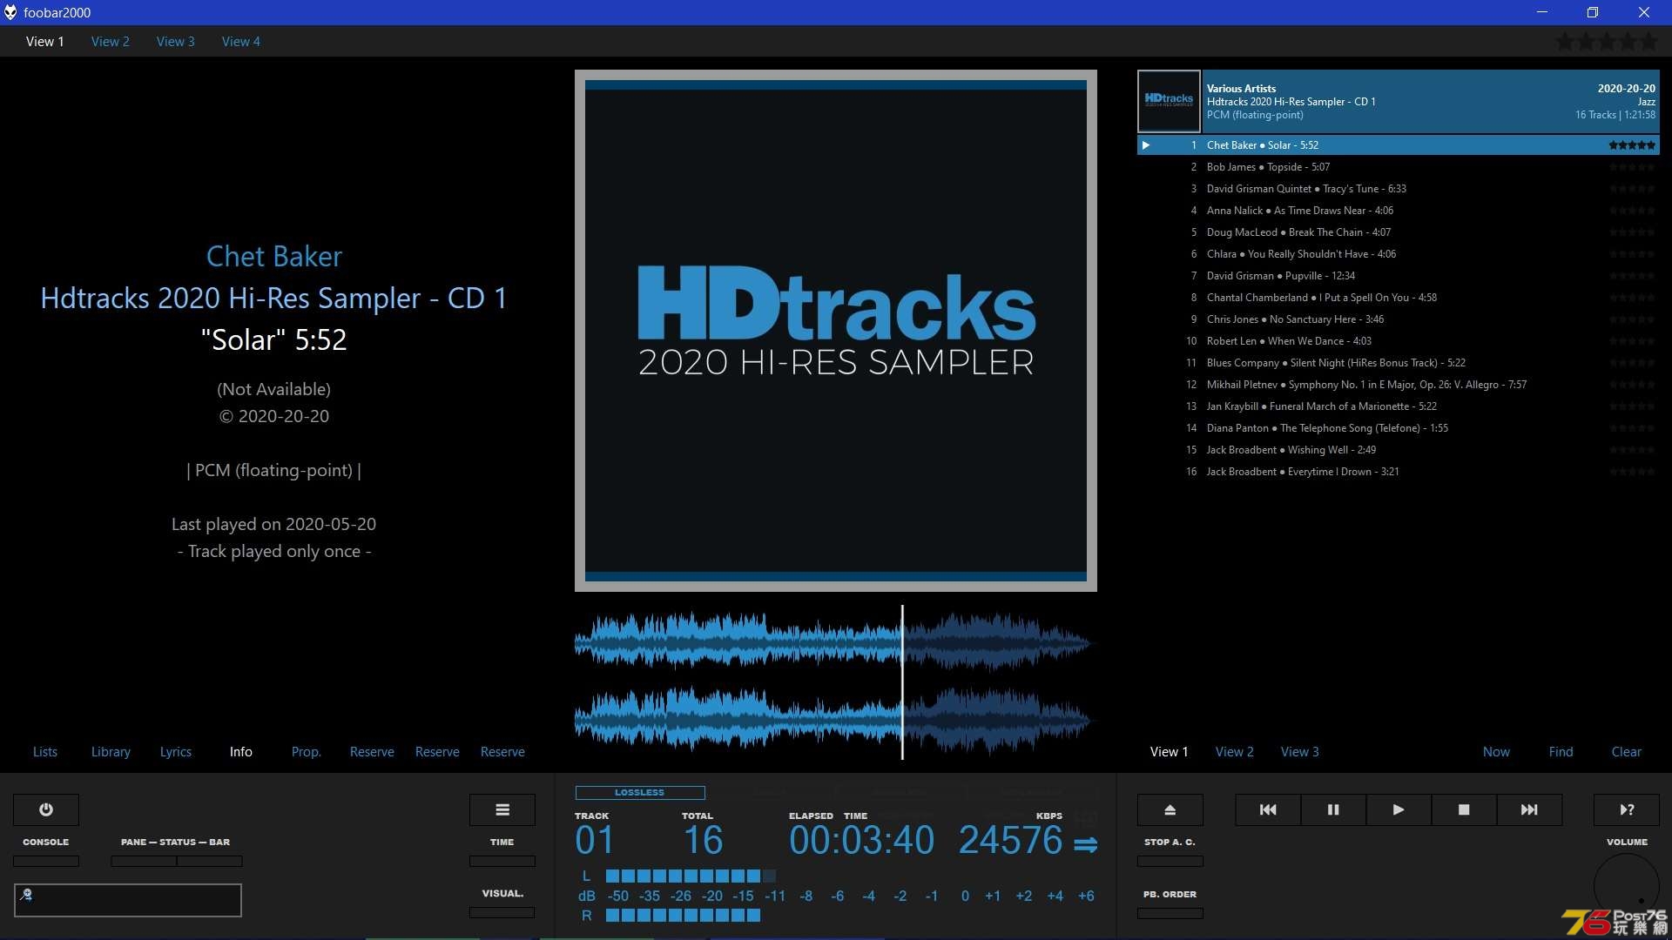Click the rating stars on Bob James row
The height and width of the screenshot is (940, 1672).
[x=1632, y=167]
